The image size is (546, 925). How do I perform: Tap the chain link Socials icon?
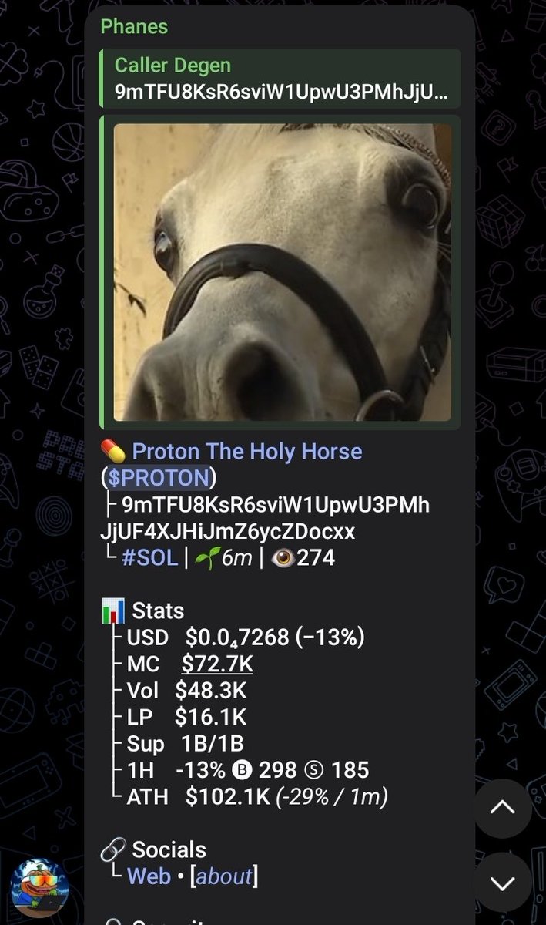[113, 850]
